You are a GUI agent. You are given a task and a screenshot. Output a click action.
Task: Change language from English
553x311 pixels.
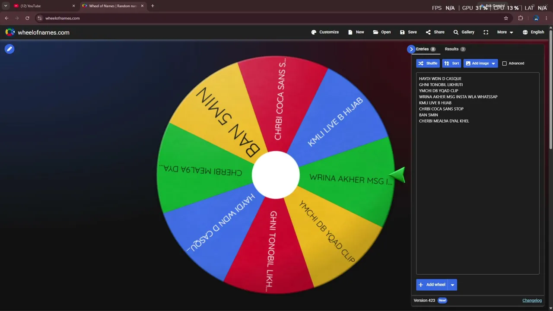click(533, 32)
